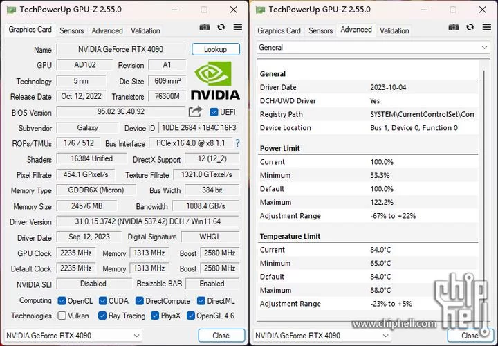Switch to Advanced tab in left window
Viewport: 498px width, 346px height.
pos(107,31)
